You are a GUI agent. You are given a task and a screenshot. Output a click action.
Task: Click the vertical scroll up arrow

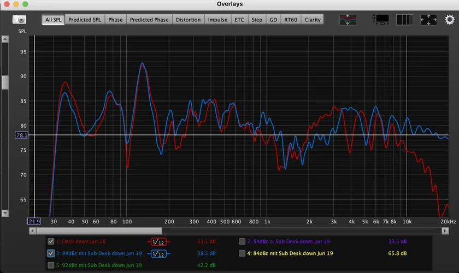point(5,39)
